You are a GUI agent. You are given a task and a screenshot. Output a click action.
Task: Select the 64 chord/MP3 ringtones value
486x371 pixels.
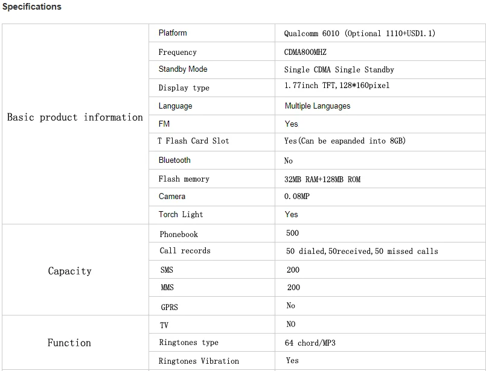(x=310, y=343)
